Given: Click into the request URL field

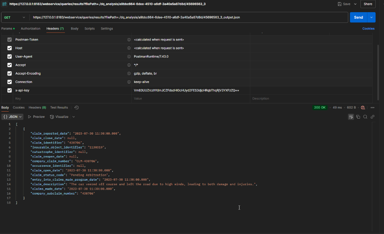Looking at the screenshot, I should [x=189, y=17].
